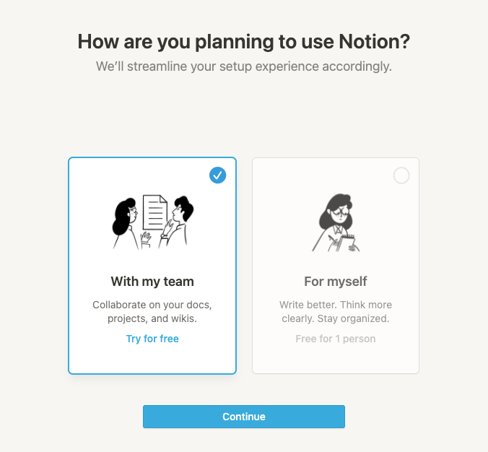Click the Collaborate on your docs description
The image size is (488, 452).
(152, 311)
